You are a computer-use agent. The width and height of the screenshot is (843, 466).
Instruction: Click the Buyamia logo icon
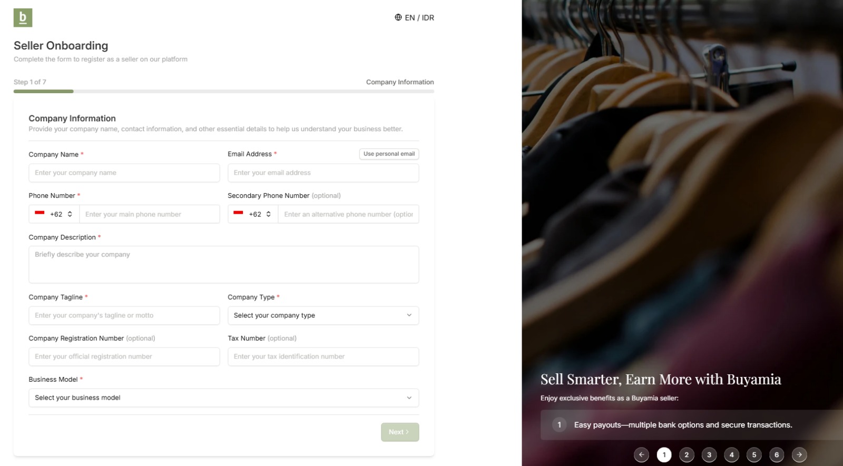pos(22,17)
